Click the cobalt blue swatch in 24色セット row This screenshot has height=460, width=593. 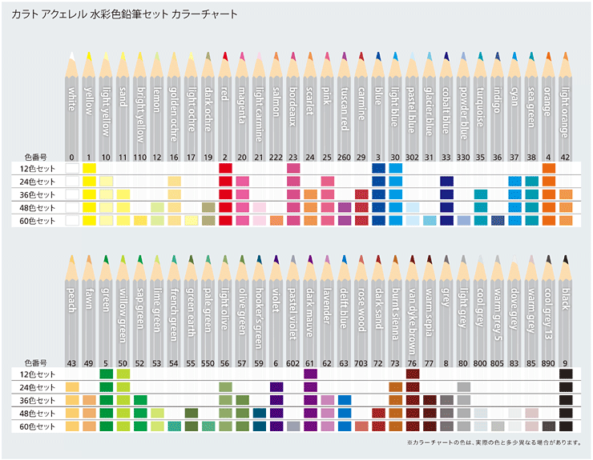447,182
